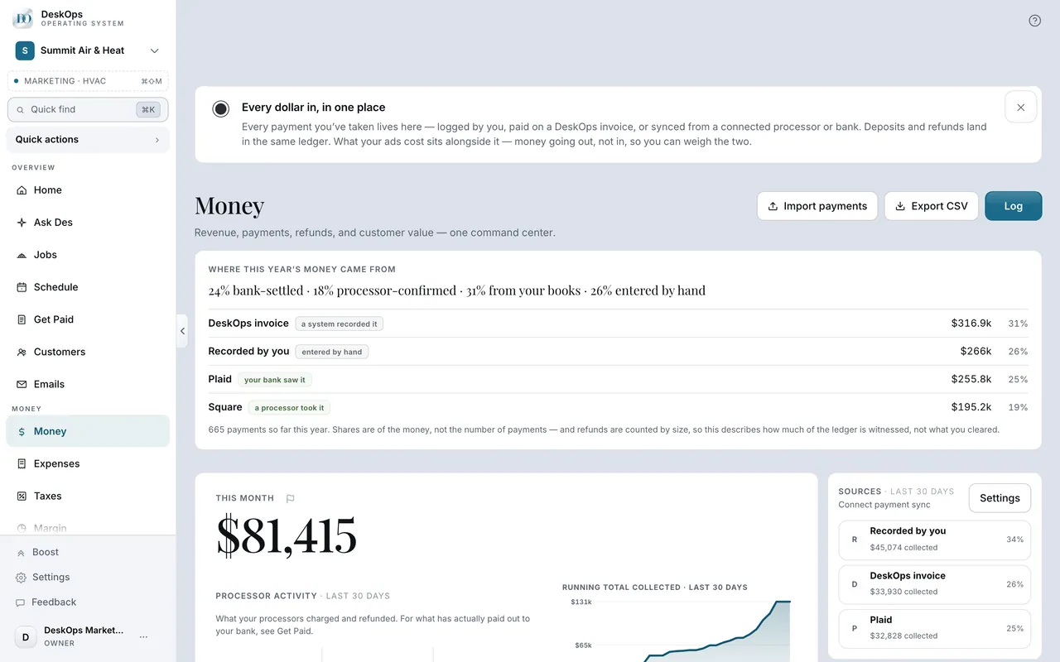Screen dimensions: 1060x662
Task: Click the search magnifier icon in Quick find
Action: tap(21, 110)
